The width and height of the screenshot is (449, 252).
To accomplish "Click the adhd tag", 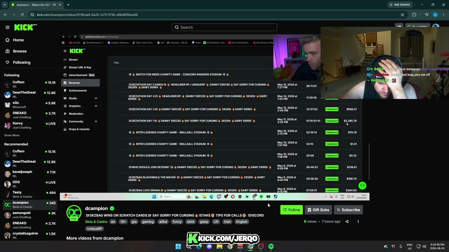I will (163, 222).
